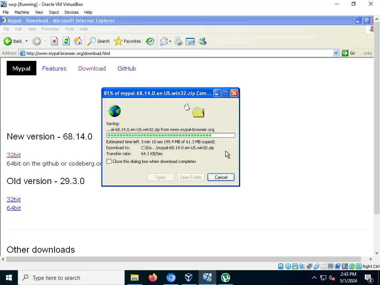Open the uTorrent taskbar icon

point(225,278)
